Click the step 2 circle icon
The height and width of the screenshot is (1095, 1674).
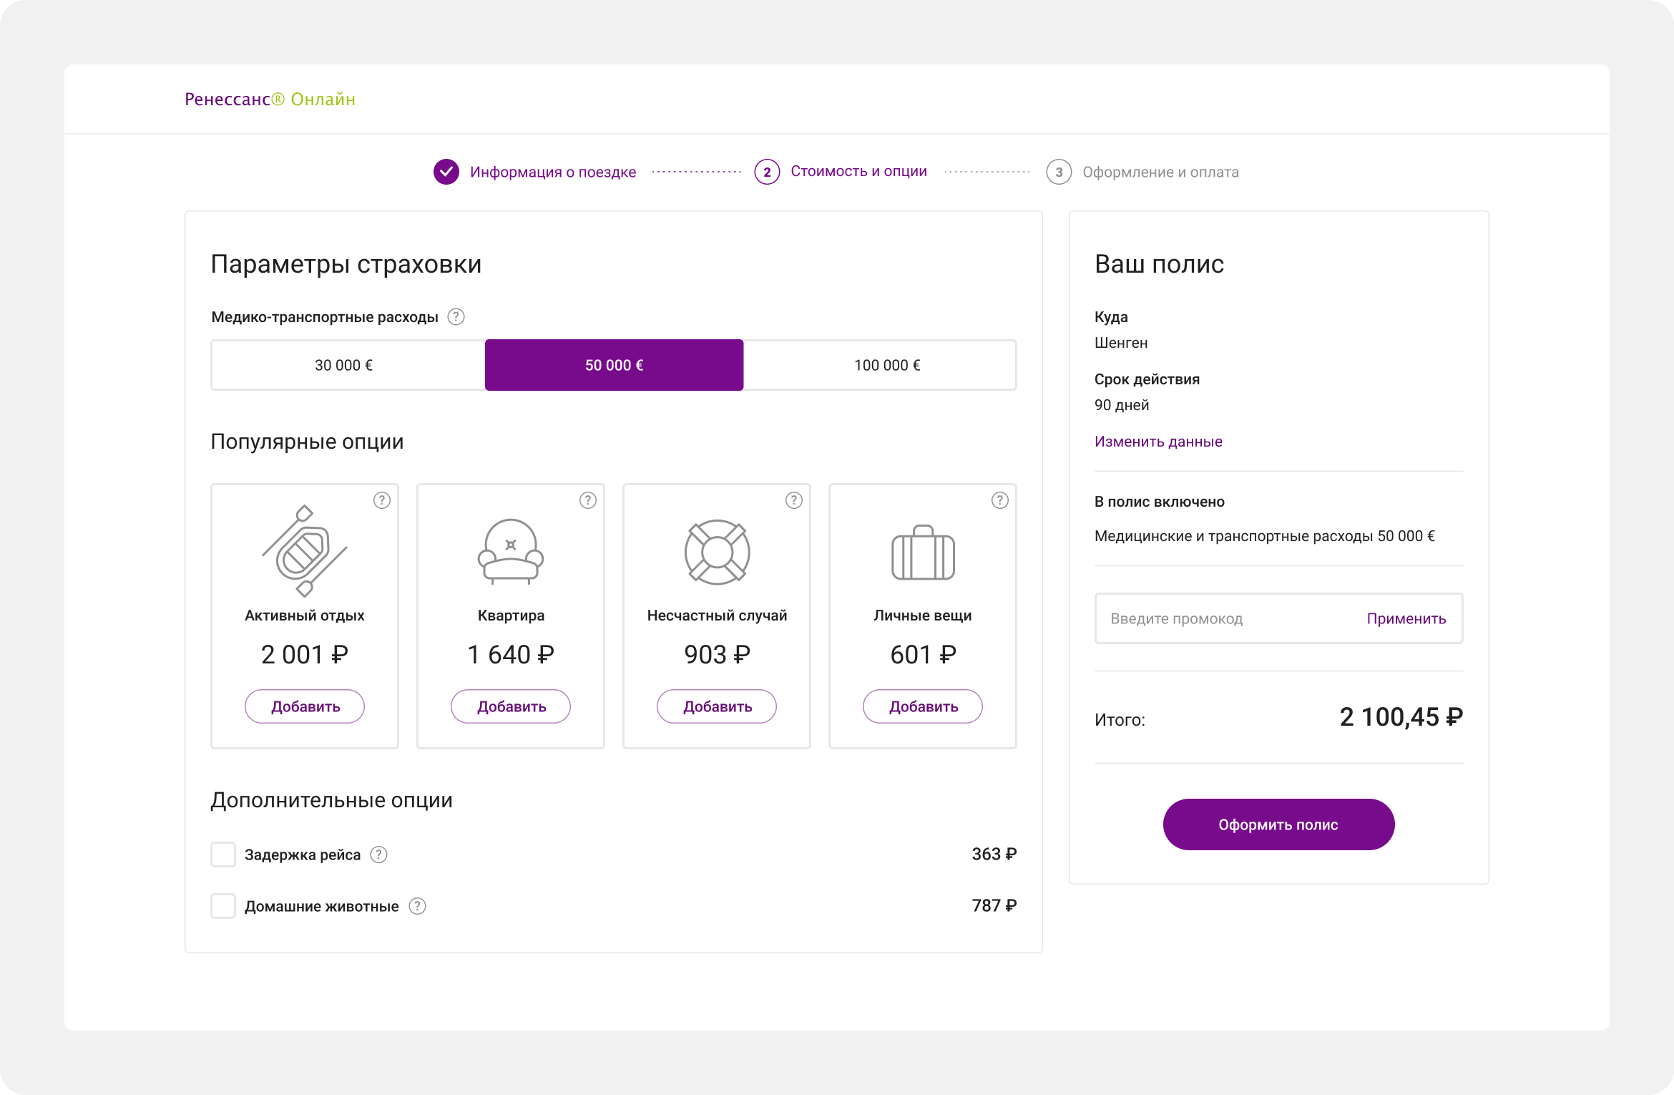pos(767,172)
